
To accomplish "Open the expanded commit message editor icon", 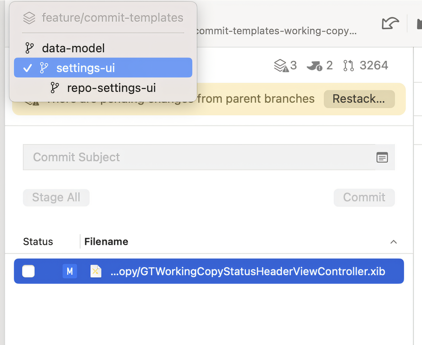I will 382,157.
